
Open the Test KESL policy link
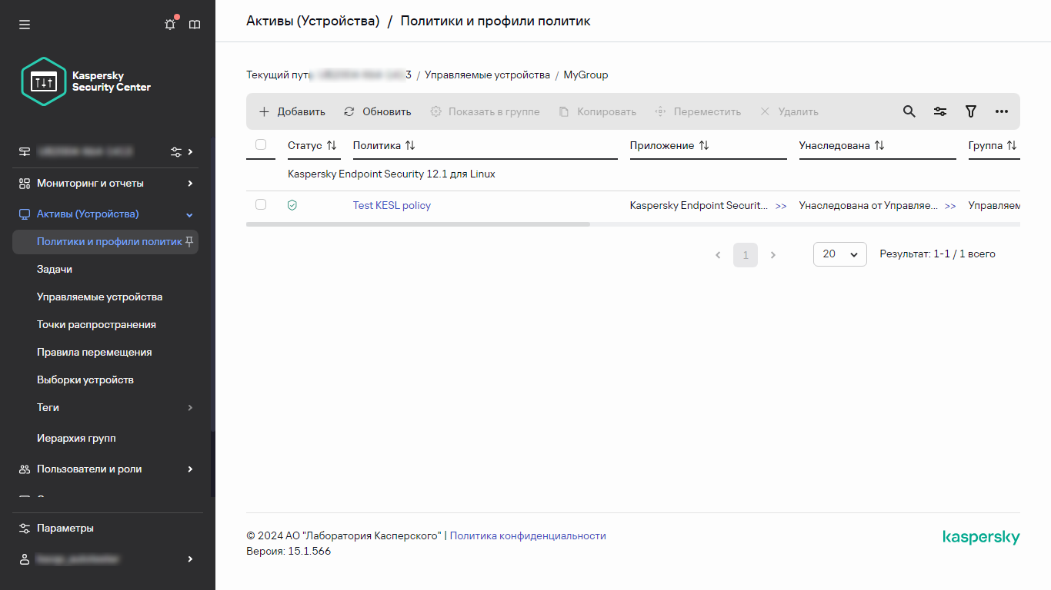392,205
